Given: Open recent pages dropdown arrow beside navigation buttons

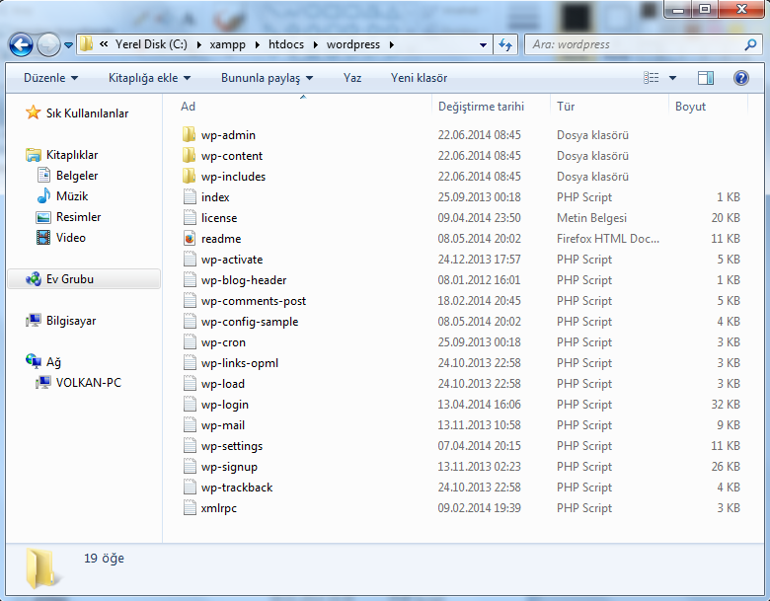Looking at the screenshot, I should tap(68, 45).
